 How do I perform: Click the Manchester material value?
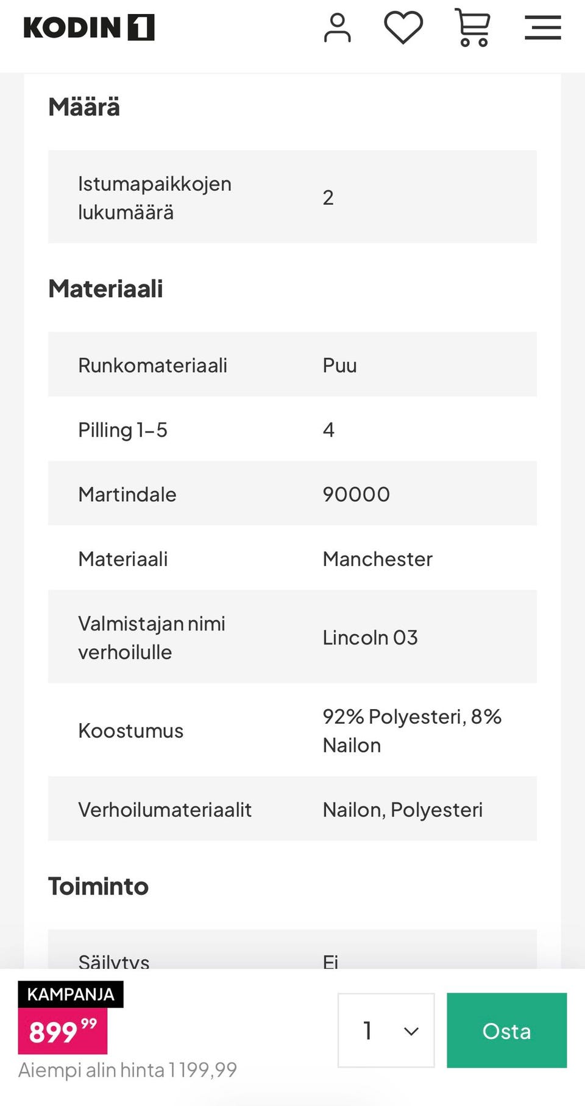tap(377, 559)
